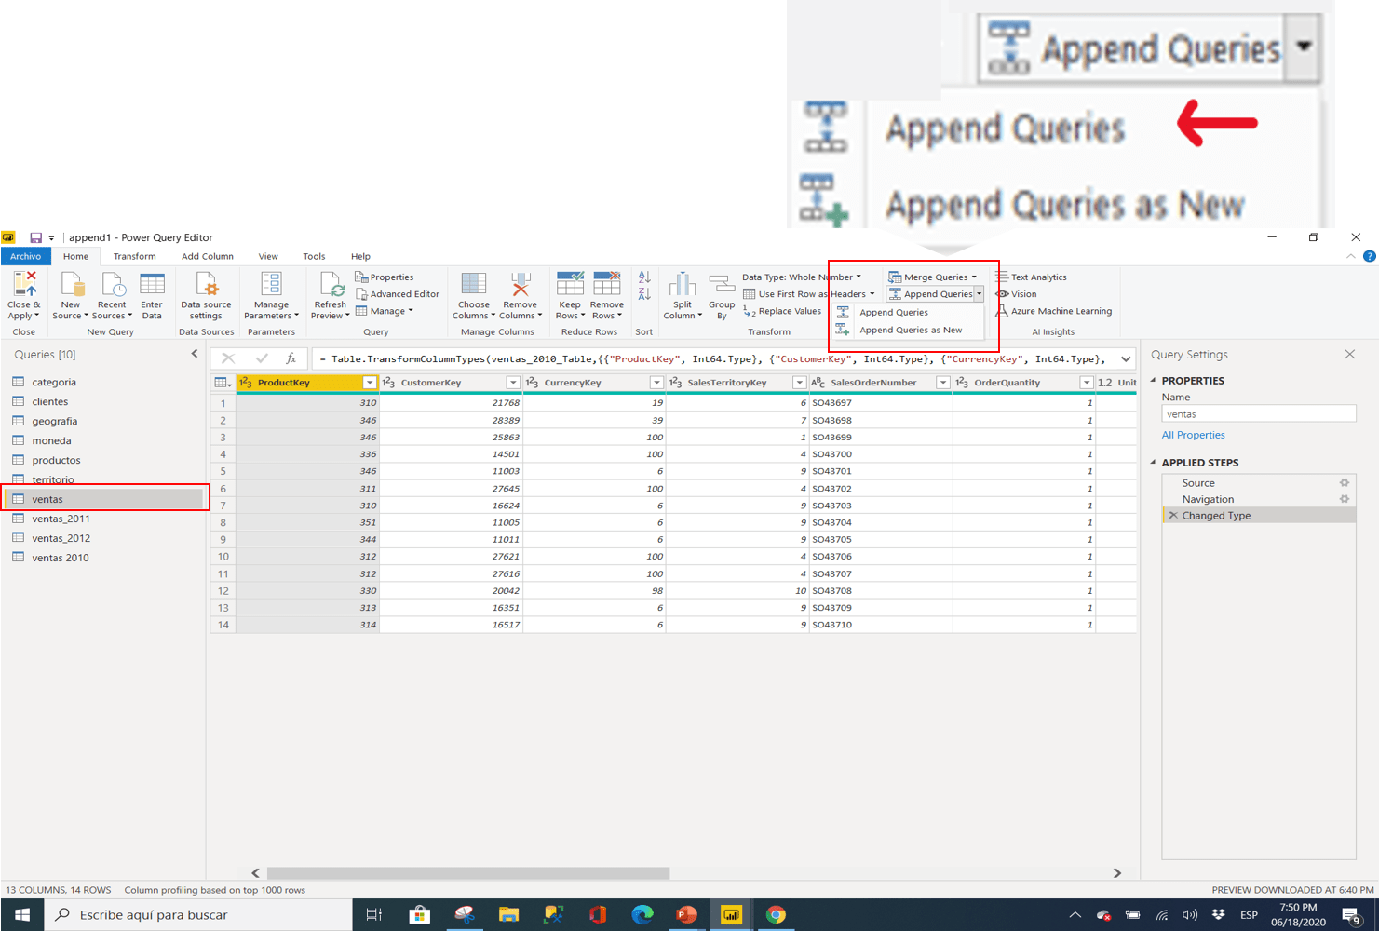Click the Azure Machine Learning icon
The height and width of the screenshot is (931, 1379).
1053,311
